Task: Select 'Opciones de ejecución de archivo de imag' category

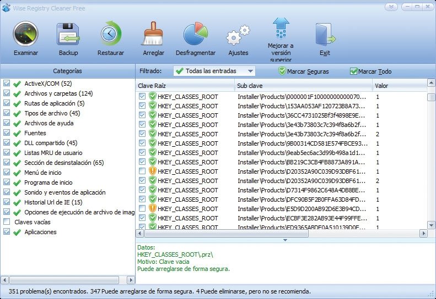Action: point(79,213)
